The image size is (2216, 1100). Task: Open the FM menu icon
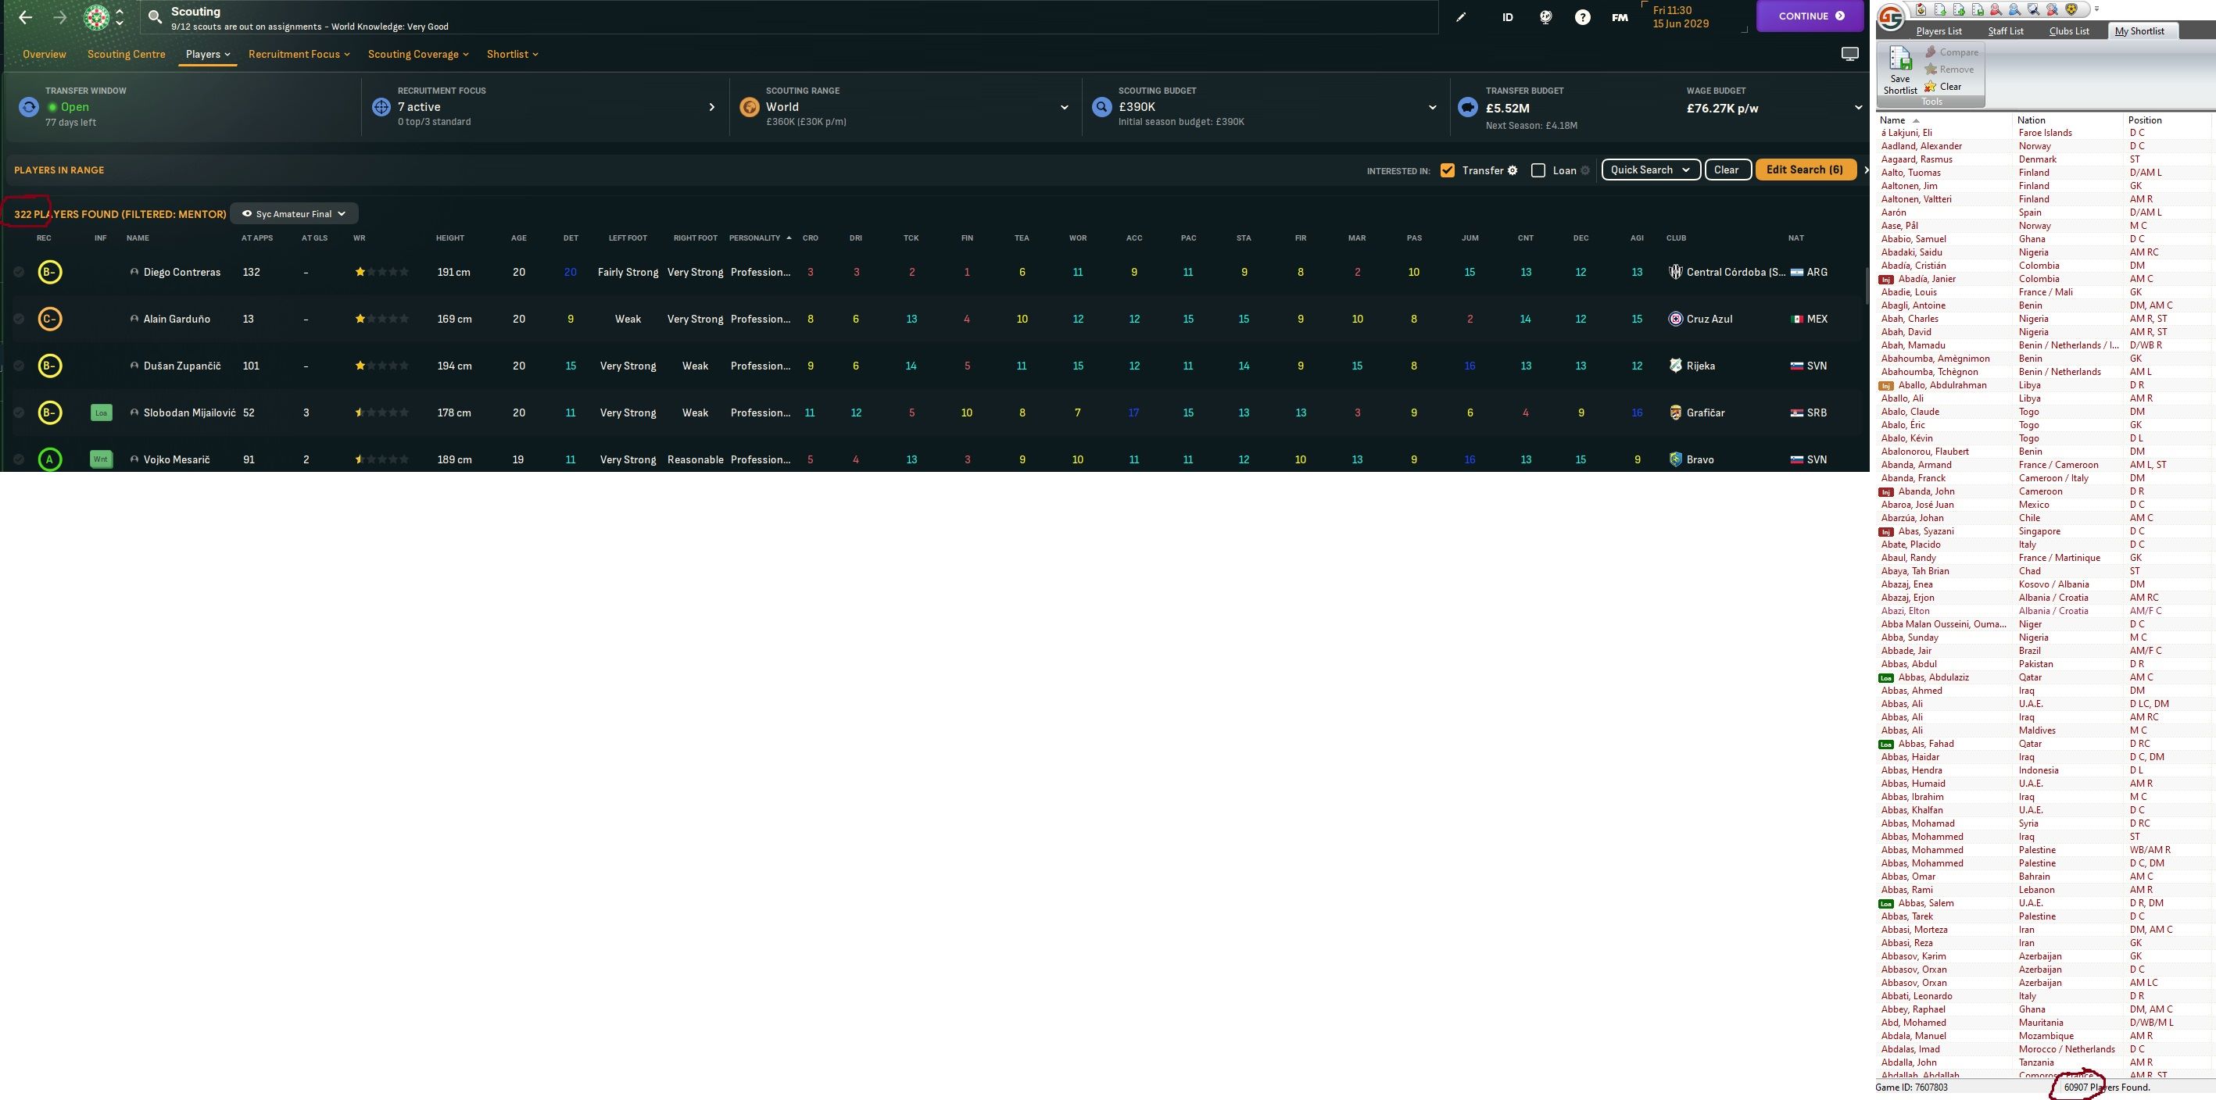[1620, 16]
